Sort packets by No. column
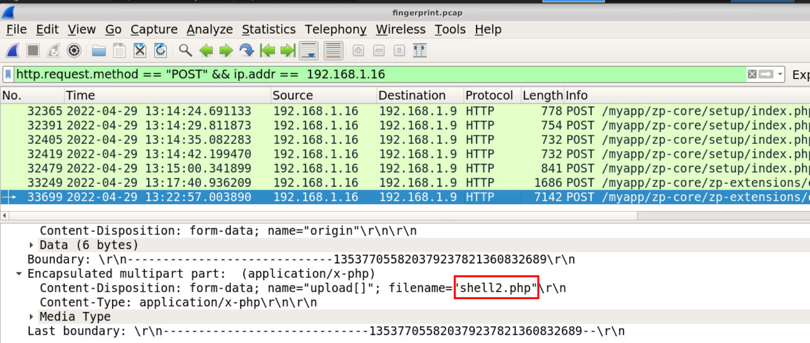This screenshot has width=810, height=343. click(32, 95)
